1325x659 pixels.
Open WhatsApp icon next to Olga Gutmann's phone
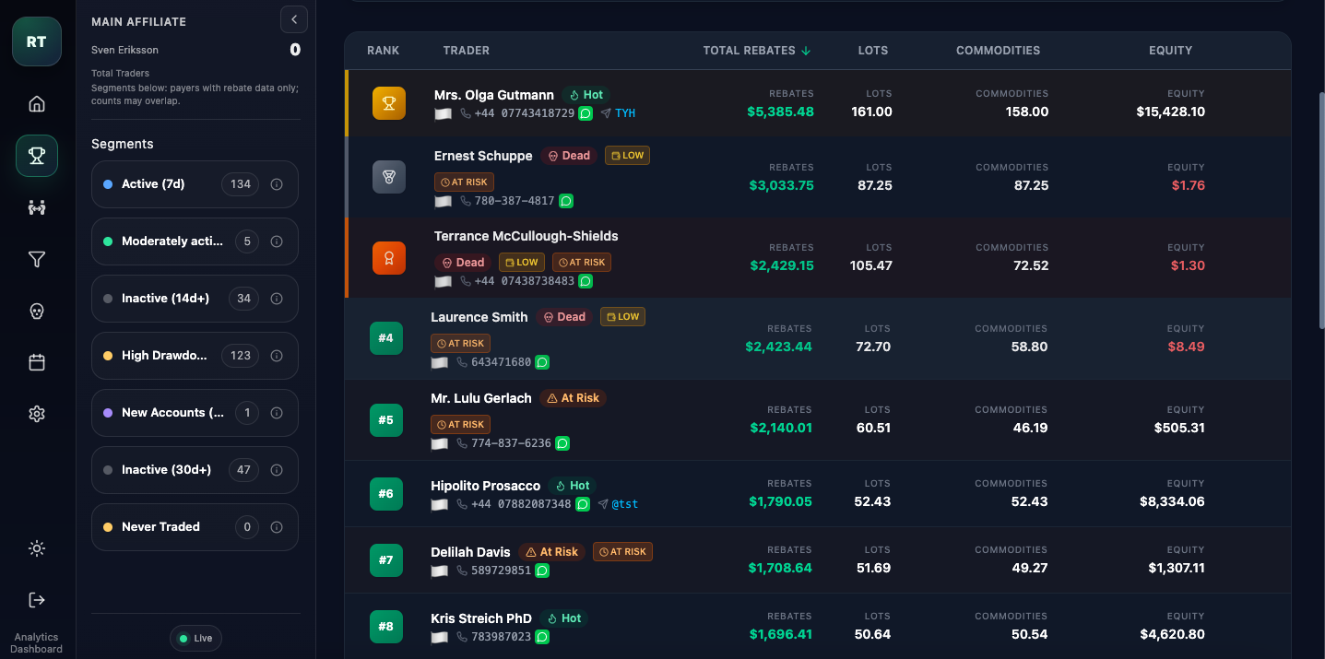click(x=586, y=113)
